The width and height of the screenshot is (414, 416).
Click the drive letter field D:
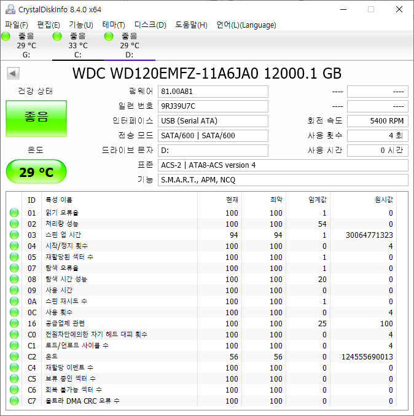tap(213, 151)
